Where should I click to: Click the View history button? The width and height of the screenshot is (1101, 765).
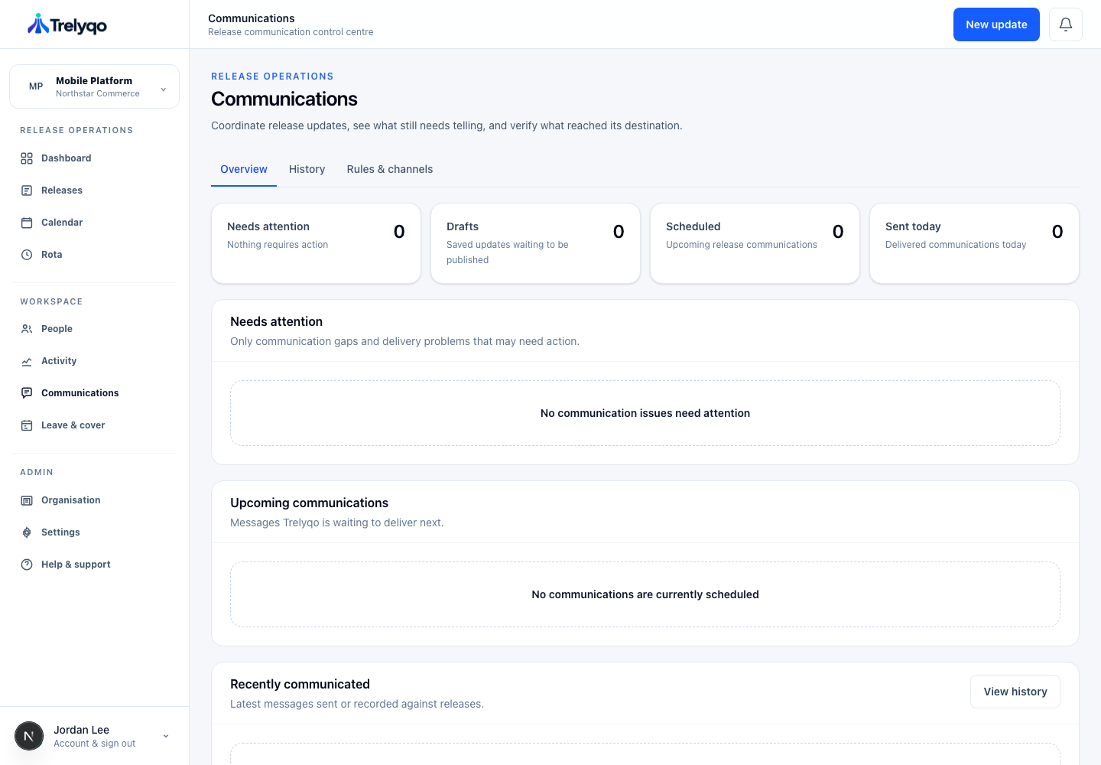pos(1015,692)
